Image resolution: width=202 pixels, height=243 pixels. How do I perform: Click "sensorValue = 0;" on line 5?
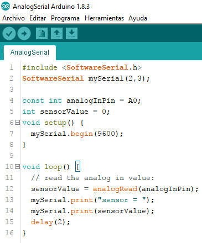75,112
